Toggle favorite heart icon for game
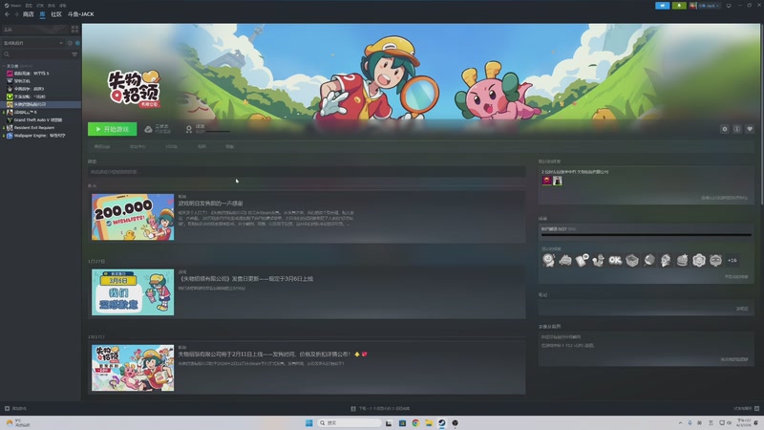The width and height of the screenshot is (764, 430). 750,129
